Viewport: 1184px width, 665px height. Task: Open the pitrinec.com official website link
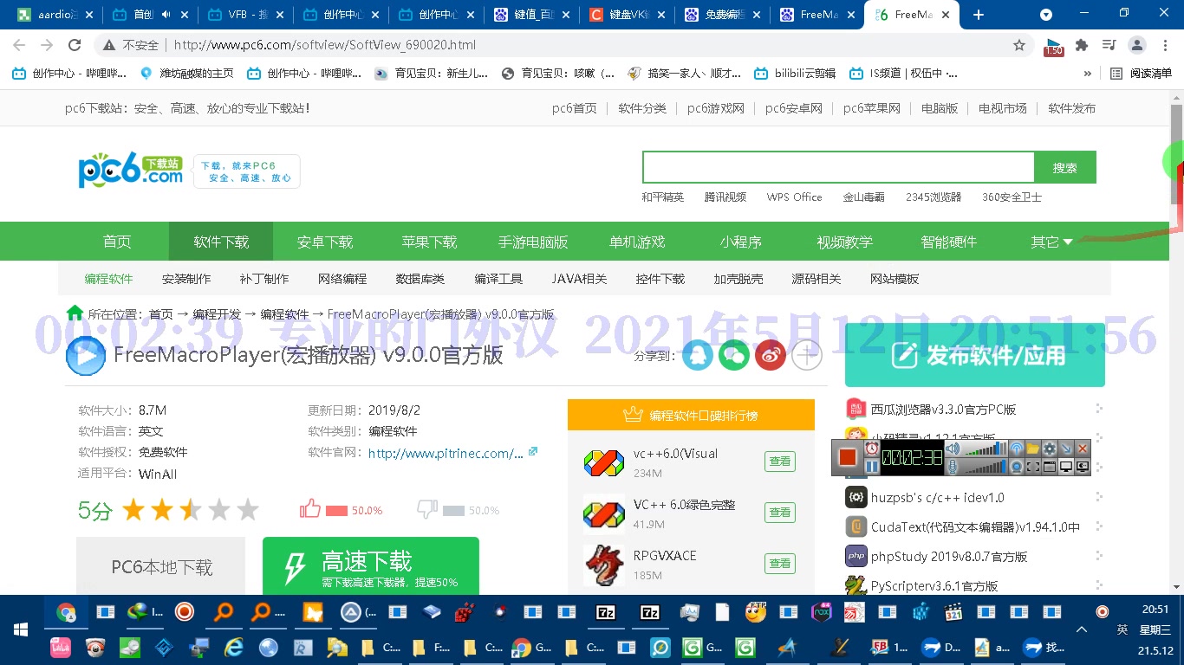tap(446, 453)
